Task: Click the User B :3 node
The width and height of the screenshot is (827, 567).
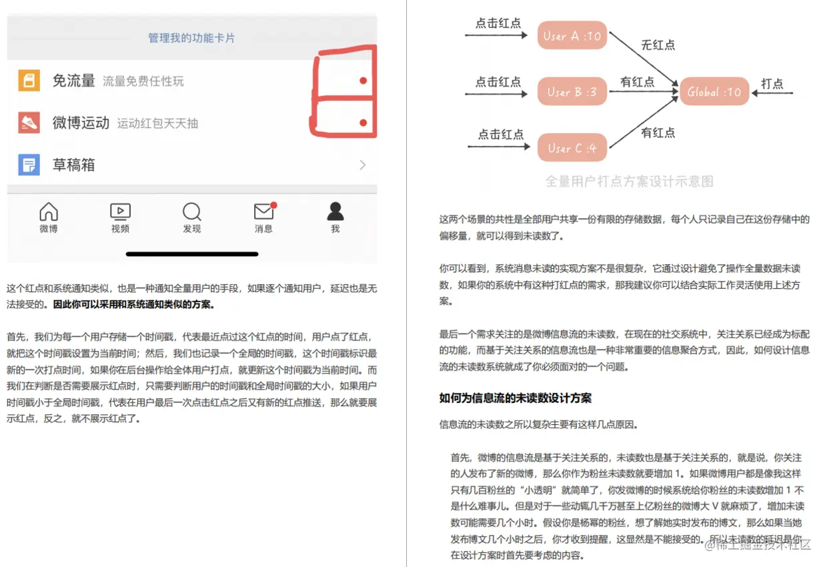Action: pos(572,92)
